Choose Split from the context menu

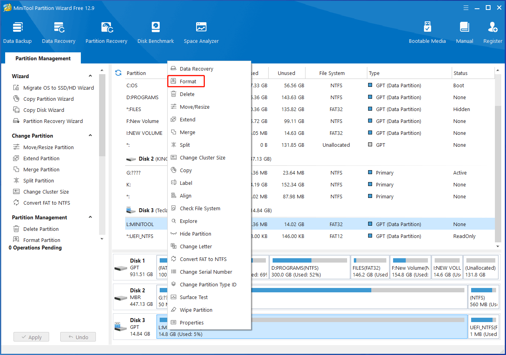coord(209,145)
